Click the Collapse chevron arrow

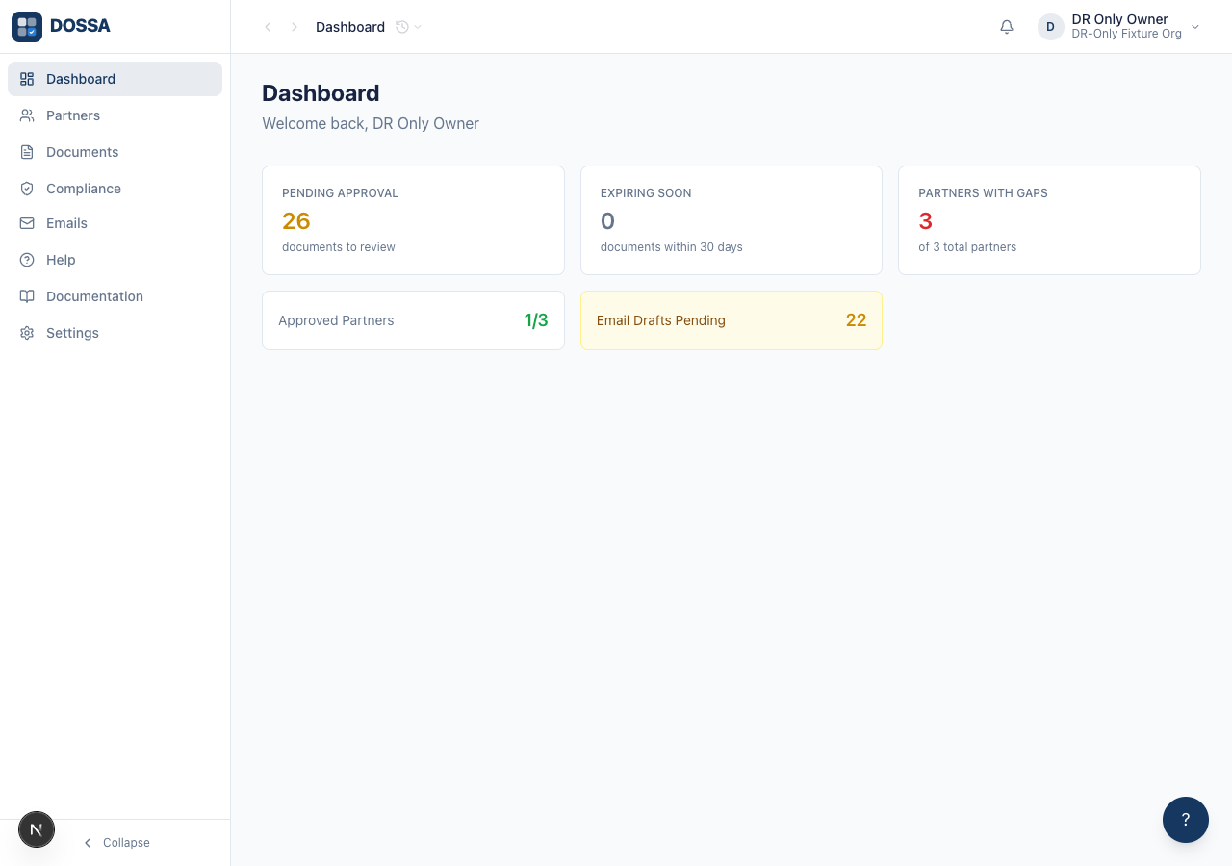point(88,843)
